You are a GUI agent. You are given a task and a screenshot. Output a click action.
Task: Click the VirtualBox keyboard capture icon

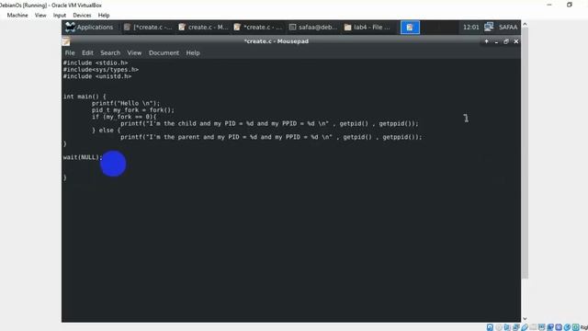coord(576,327)
